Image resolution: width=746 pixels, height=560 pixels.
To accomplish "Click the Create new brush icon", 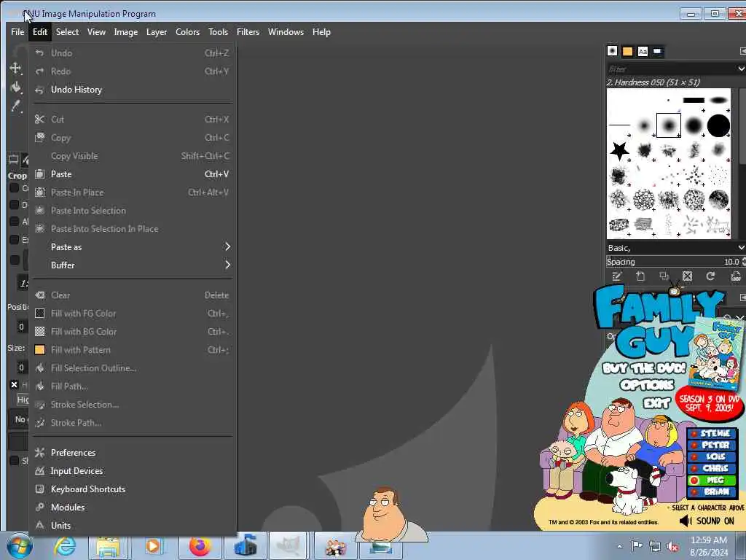I will (640, 276).
